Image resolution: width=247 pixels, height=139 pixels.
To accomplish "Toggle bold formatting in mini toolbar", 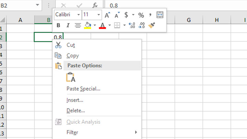I will coord(58,25).
